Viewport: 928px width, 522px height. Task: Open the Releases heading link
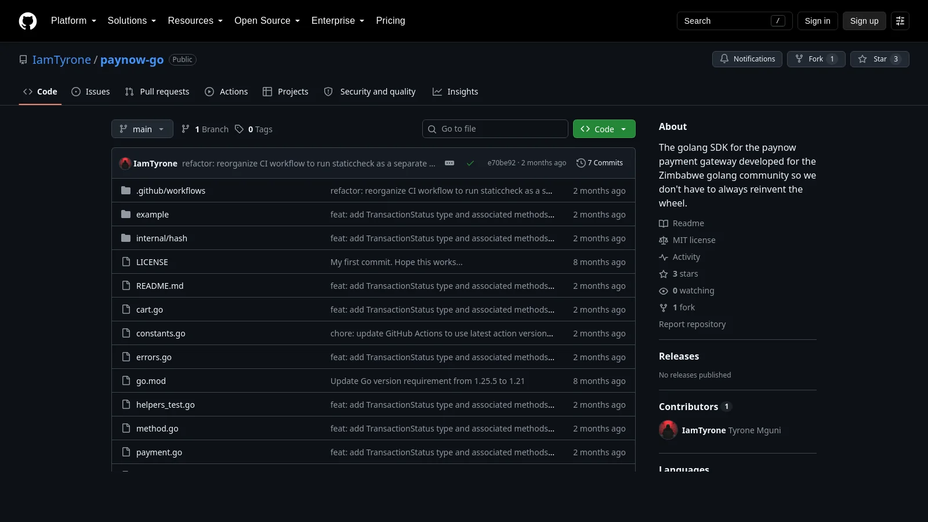pyautogui.click(x=679, y=356)
